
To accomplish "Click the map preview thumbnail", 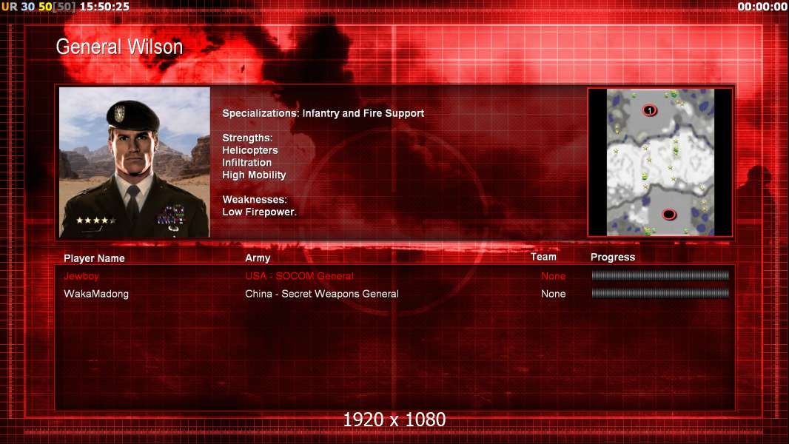I will (660, 162).
